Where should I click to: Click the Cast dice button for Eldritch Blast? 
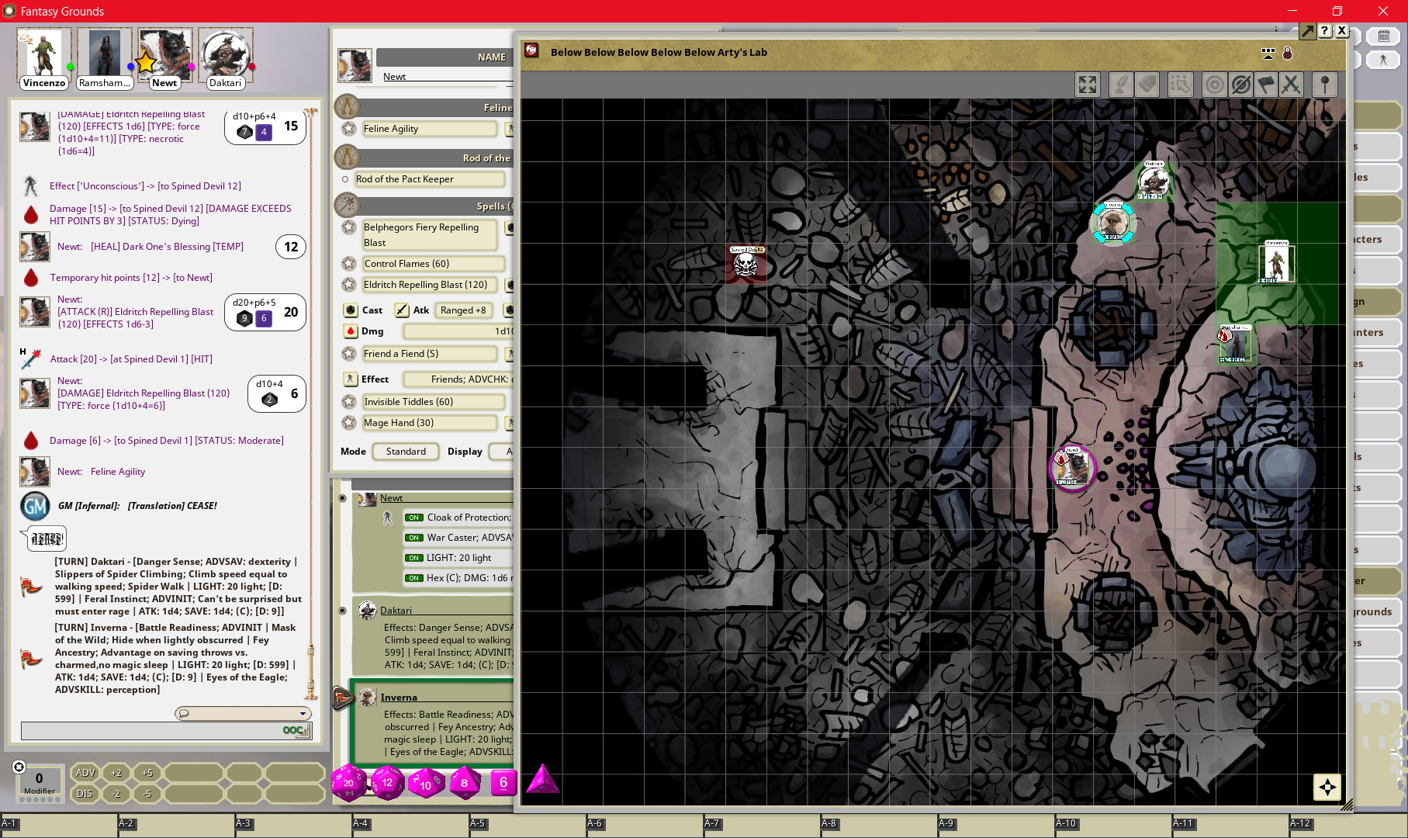[351, 310]
